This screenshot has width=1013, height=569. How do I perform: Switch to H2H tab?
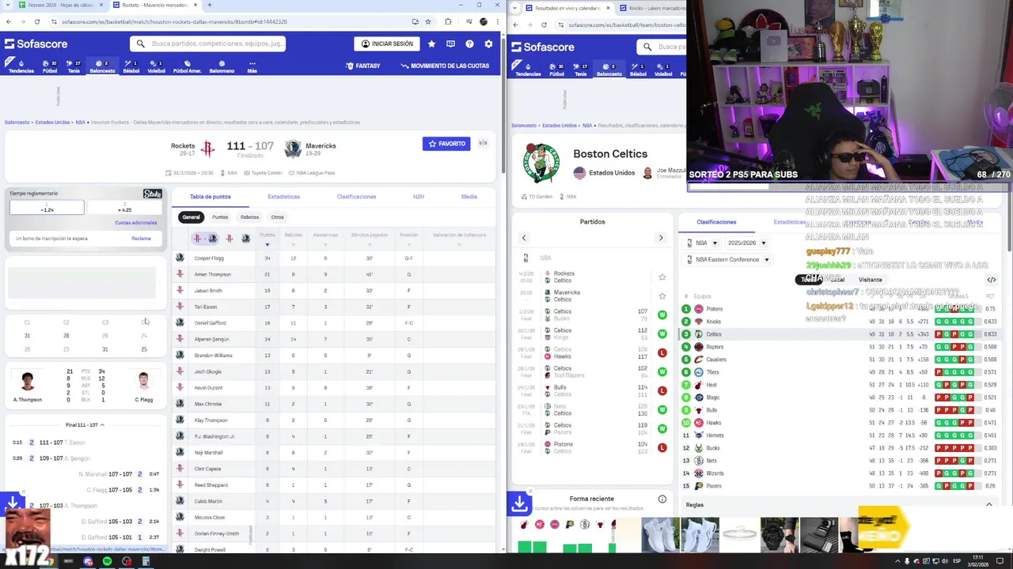pyautogui.click(x=419, y=197)
